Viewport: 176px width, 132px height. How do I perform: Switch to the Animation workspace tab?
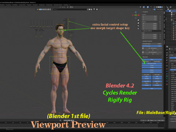click(x=35, y=5)
